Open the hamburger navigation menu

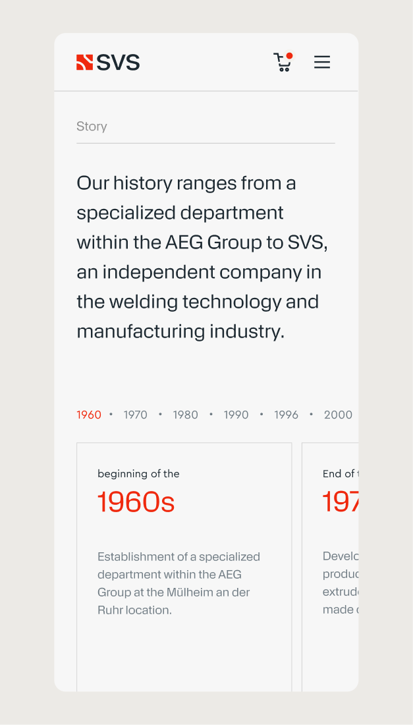[x=321, y=63]
